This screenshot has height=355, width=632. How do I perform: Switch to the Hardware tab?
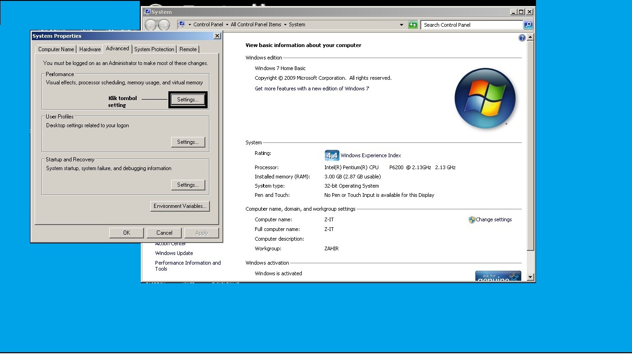click(90, 49)
